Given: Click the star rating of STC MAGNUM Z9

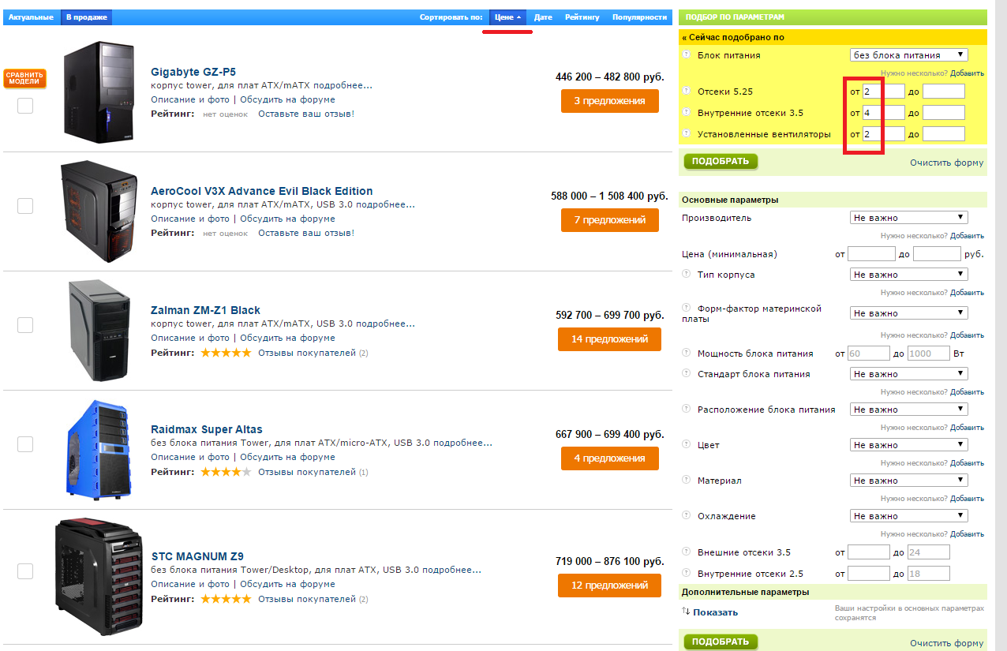Looking at the screenshot, I should (226, 599).
